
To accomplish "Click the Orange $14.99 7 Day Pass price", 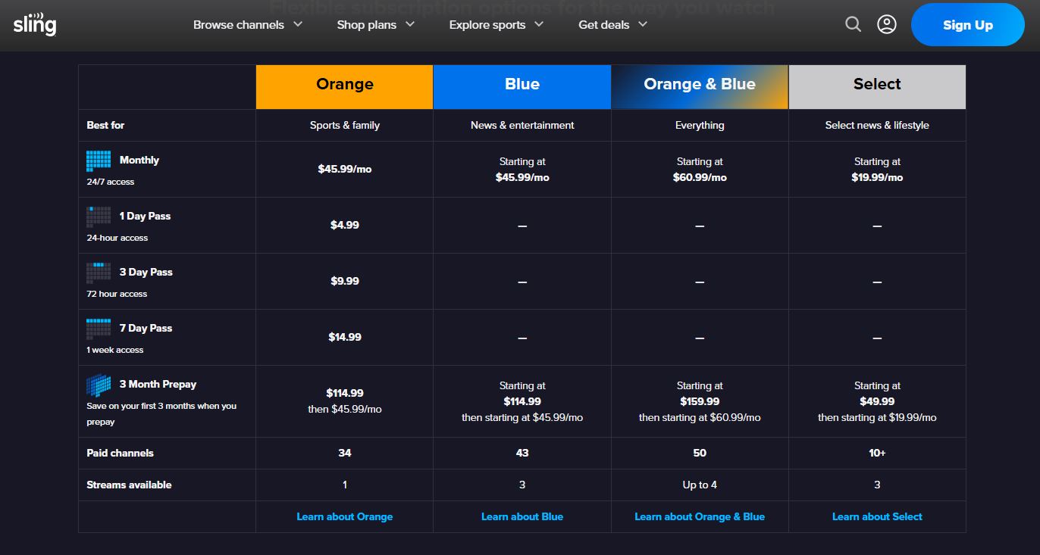I will pyautogui.click(x=345, y=337).
